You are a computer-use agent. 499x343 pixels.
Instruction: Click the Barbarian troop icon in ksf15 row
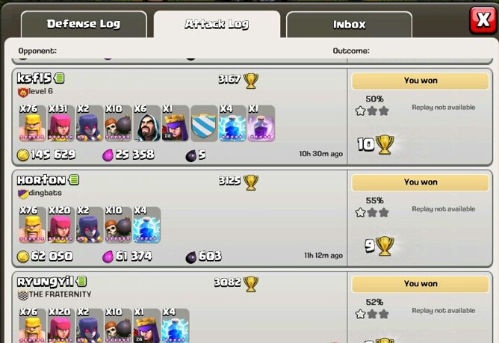32,123
